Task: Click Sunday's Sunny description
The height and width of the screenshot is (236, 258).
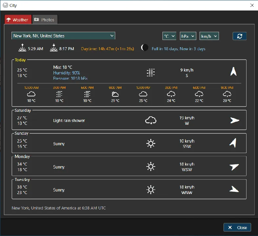Action: [x=59, y=144]
